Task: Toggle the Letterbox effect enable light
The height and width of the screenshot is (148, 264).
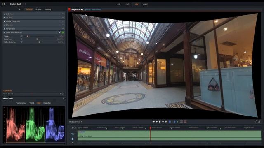Action: tap(63, 14)
